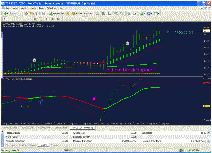The image size is (212, 153).
Task: Open the Data Window panel
Action: (26, 13)
